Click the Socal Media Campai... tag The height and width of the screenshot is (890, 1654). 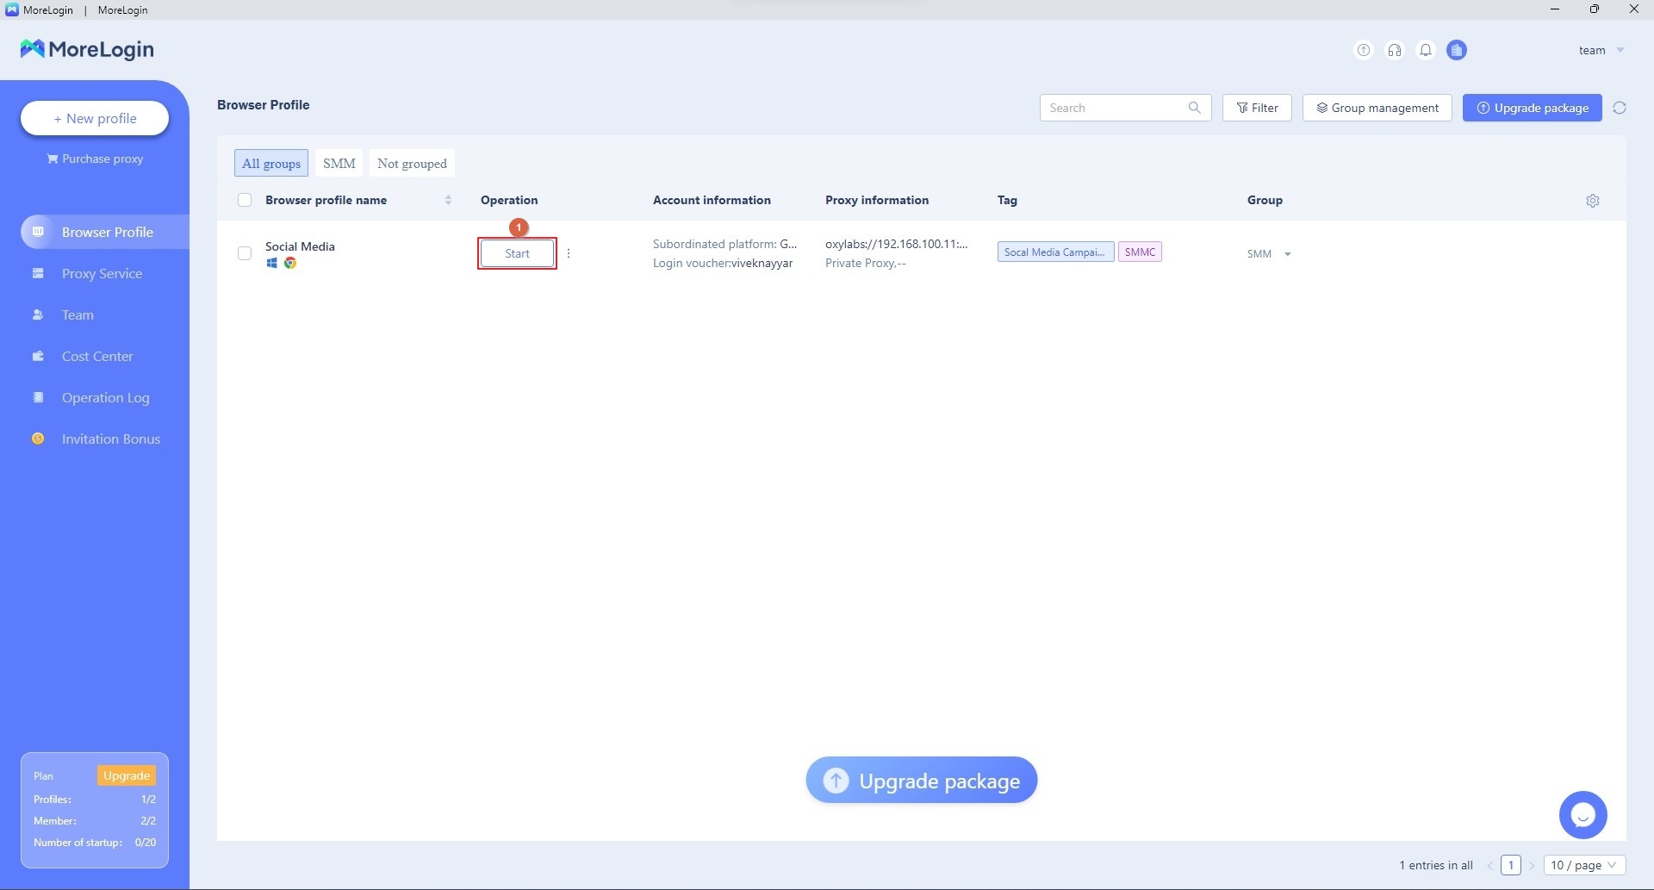click(x=1055, y=252)
